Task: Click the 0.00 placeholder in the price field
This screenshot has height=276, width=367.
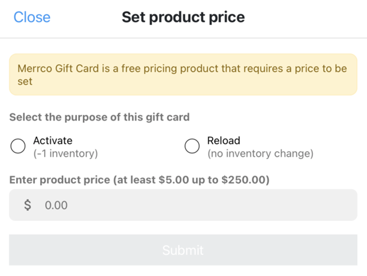Action: (x=56, y=205)
